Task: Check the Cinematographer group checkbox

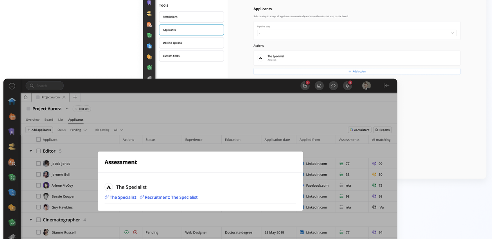Action: pos(38,220)
